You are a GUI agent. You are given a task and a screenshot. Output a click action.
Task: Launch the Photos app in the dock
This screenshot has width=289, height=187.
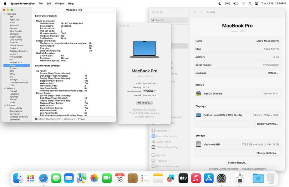[x=94, y=178]
